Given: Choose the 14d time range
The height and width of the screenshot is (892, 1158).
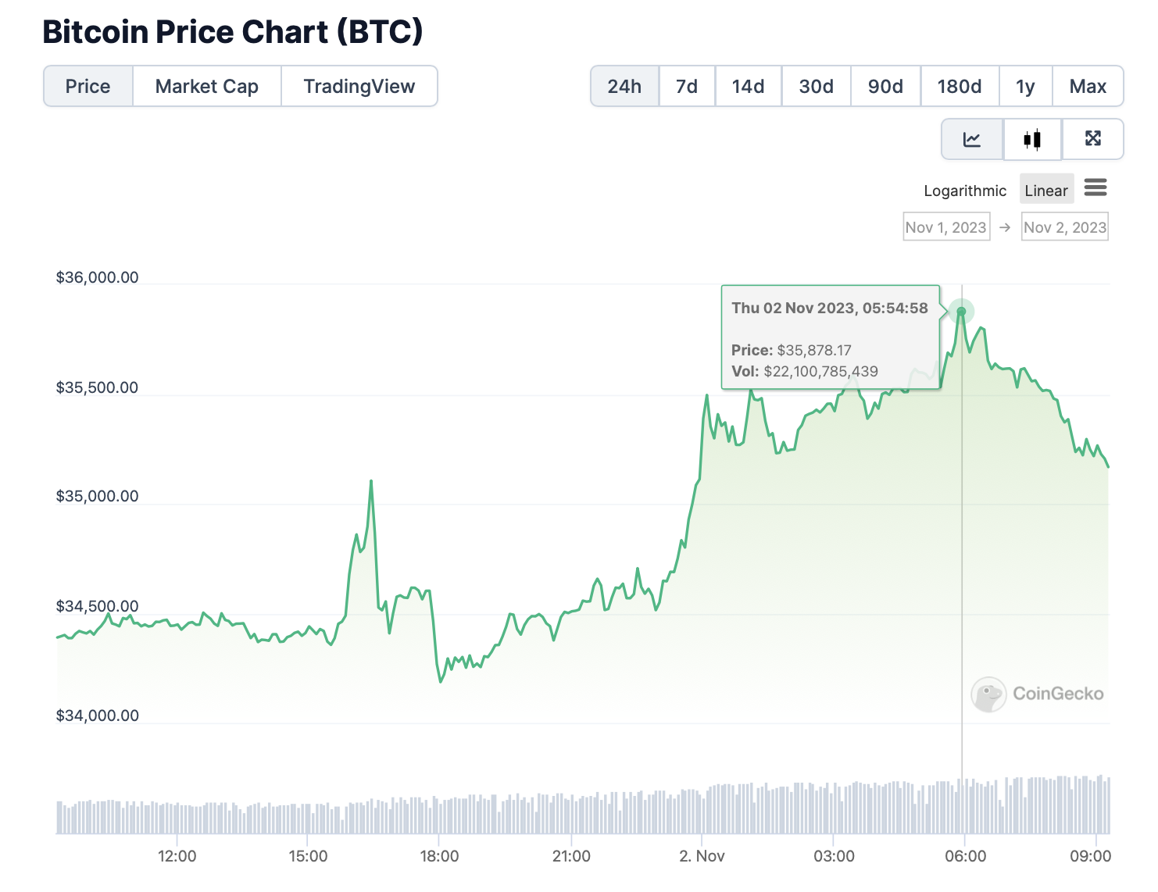Looking at the screenshot, I should click(x=748, y=87).
